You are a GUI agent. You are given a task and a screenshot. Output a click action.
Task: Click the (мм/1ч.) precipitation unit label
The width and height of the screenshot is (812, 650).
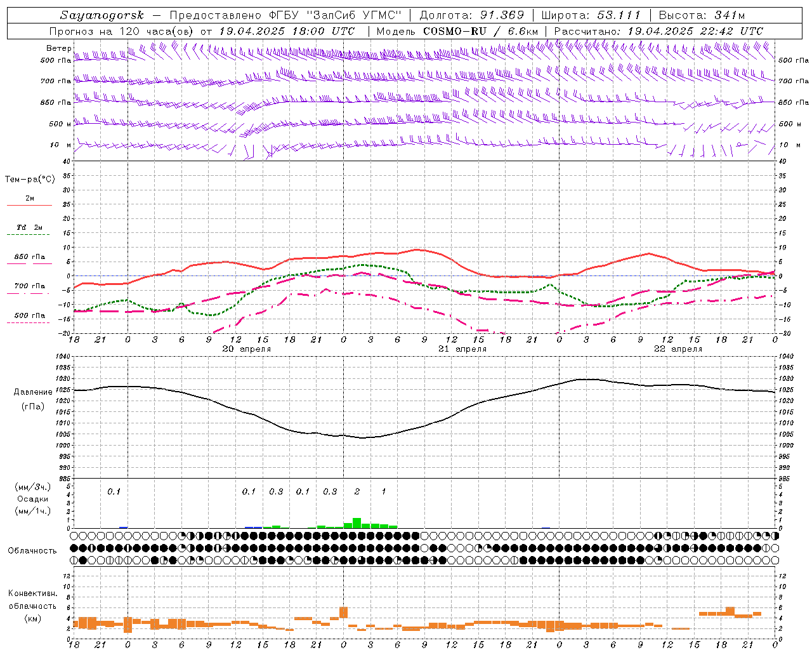[x=33, y=510]
